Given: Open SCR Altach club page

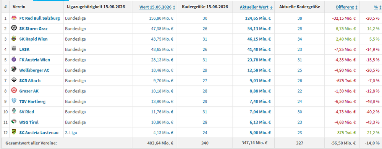Looking at the screenshot, I should coord(30,81).
